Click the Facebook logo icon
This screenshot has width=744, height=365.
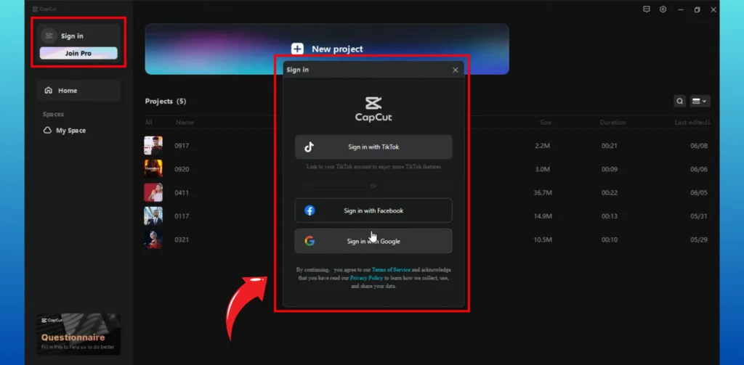pos(310,210)
